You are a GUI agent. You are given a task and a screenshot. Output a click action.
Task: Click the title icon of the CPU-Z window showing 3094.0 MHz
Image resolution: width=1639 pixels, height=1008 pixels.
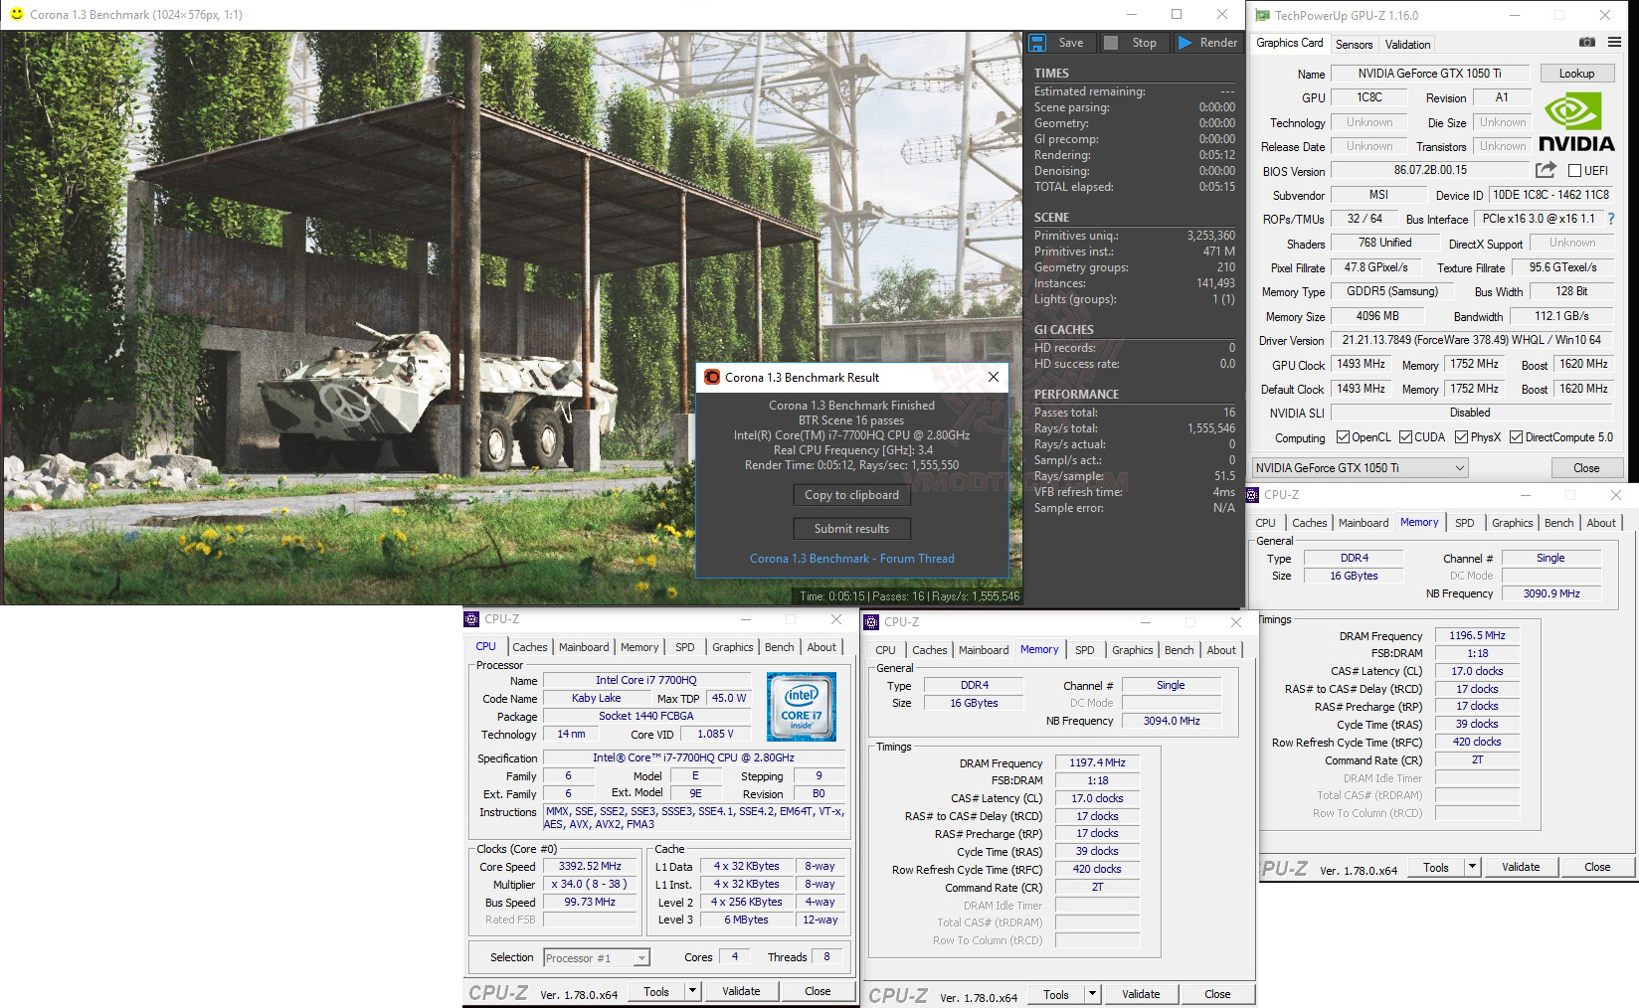[871, 622]
